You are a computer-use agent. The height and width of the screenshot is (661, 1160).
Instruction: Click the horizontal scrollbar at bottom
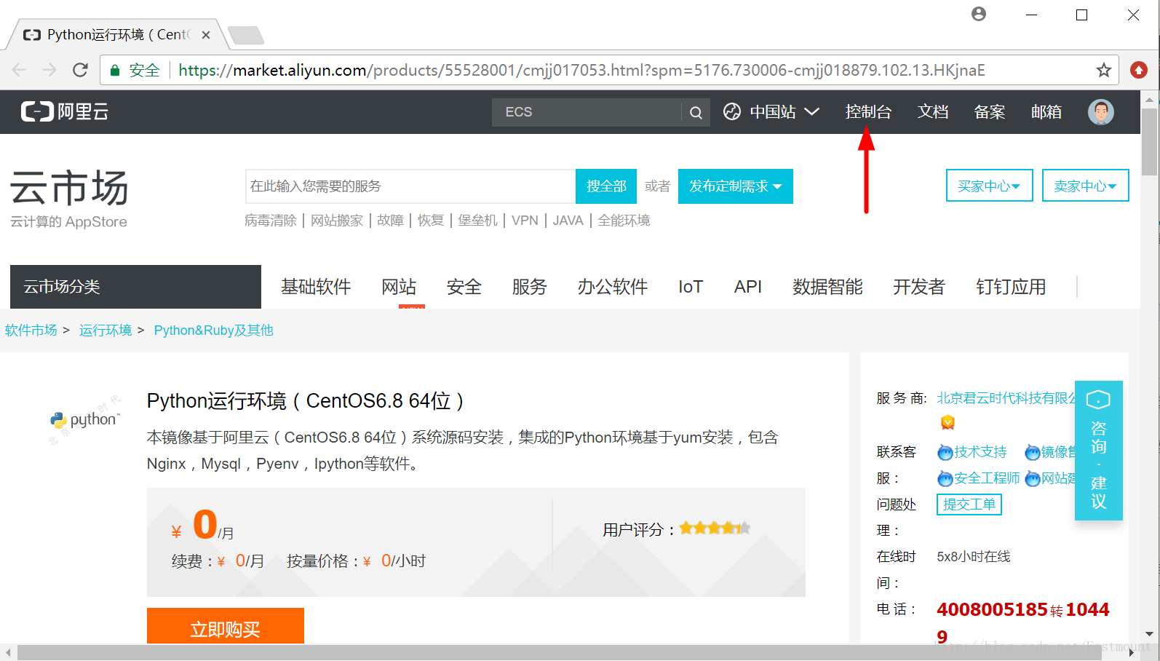pyautogui.click(x=560, y=652)
